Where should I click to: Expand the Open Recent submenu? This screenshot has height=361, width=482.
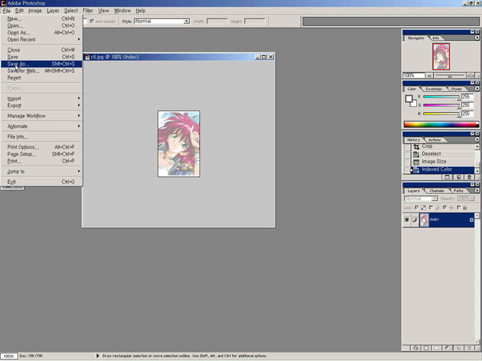click(41, 40)
